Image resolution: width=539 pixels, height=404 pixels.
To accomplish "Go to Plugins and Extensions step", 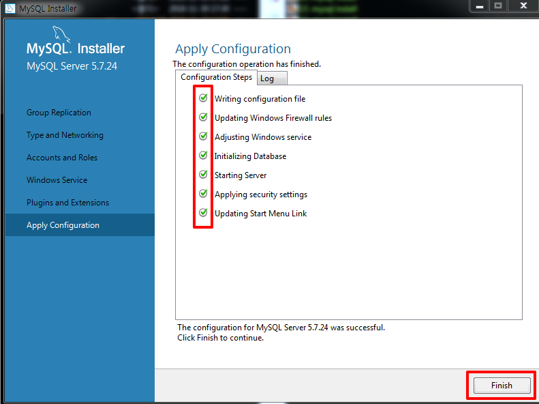I will (x=67, y=203).
